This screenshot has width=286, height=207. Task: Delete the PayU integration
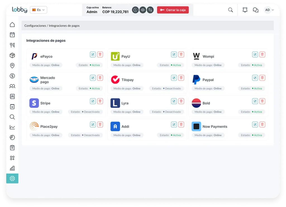(181, 54)
